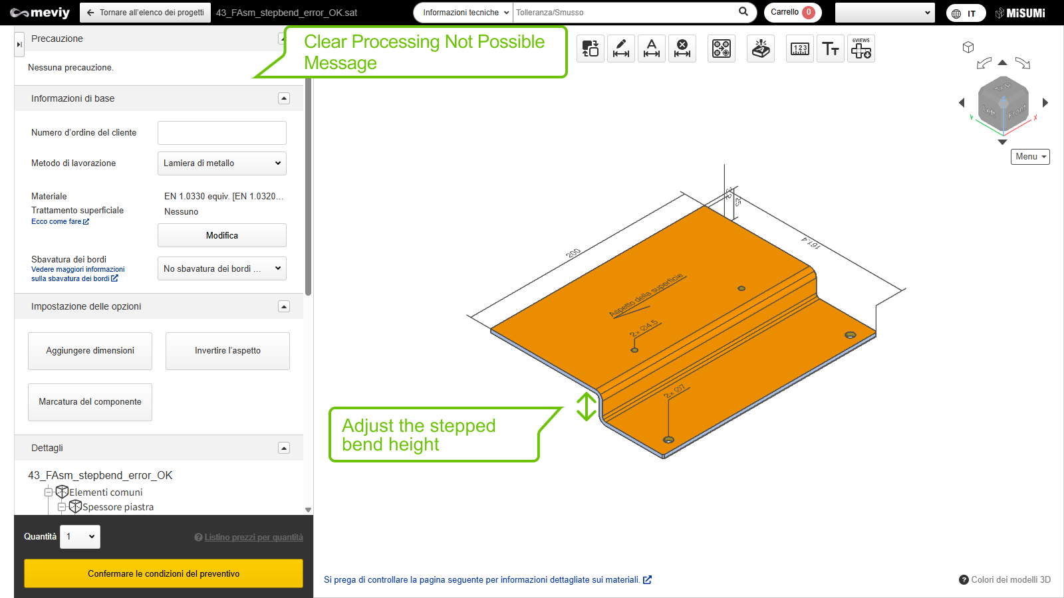The image size is (1064, 598).
Task: Click the Modifica material button
Action: 221,235
